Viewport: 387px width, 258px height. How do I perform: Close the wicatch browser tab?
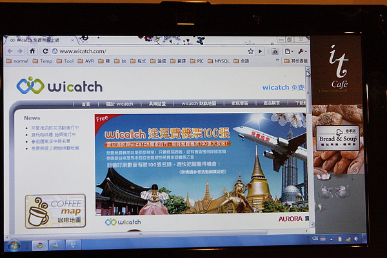click(72, 40)
